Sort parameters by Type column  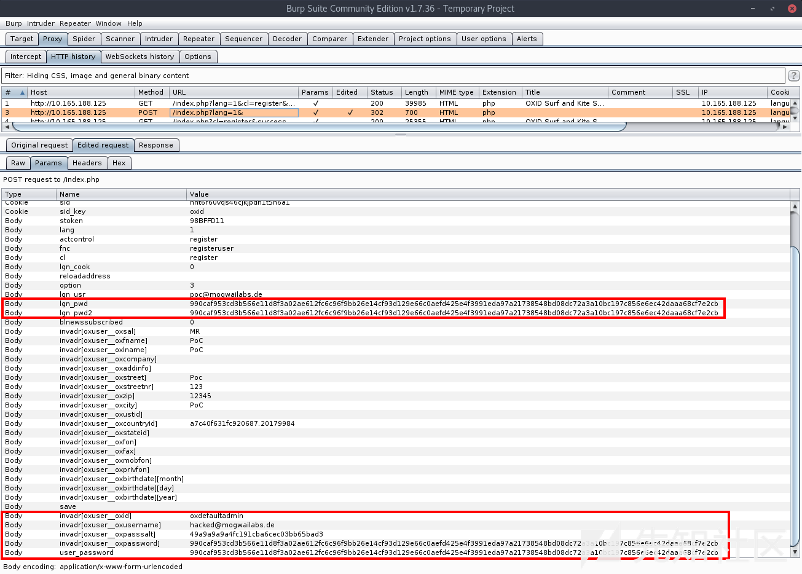[x=29, y=194]
